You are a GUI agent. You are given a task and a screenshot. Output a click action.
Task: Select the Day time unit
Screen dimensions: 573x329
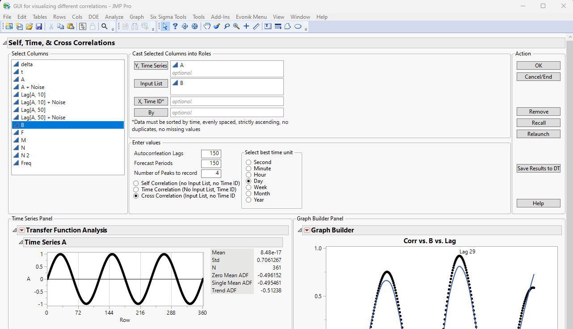(x=249, y=181)
